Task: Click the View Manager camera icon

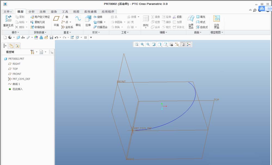Action: [171, 45]
